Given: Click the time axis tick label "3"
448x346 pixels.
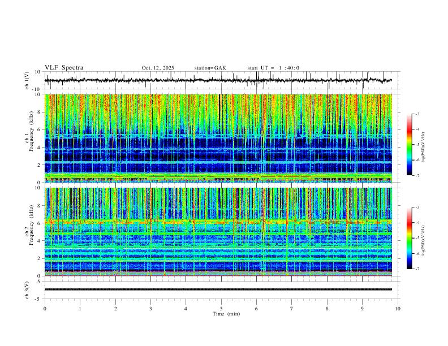Looking at the screenshot, I should [150, 309].
